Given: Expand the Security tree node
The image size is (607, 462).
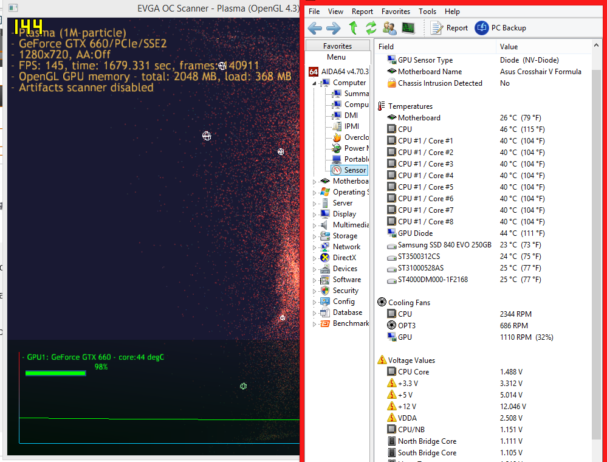Looking at the screenshot, I should [x=314, y=291].
